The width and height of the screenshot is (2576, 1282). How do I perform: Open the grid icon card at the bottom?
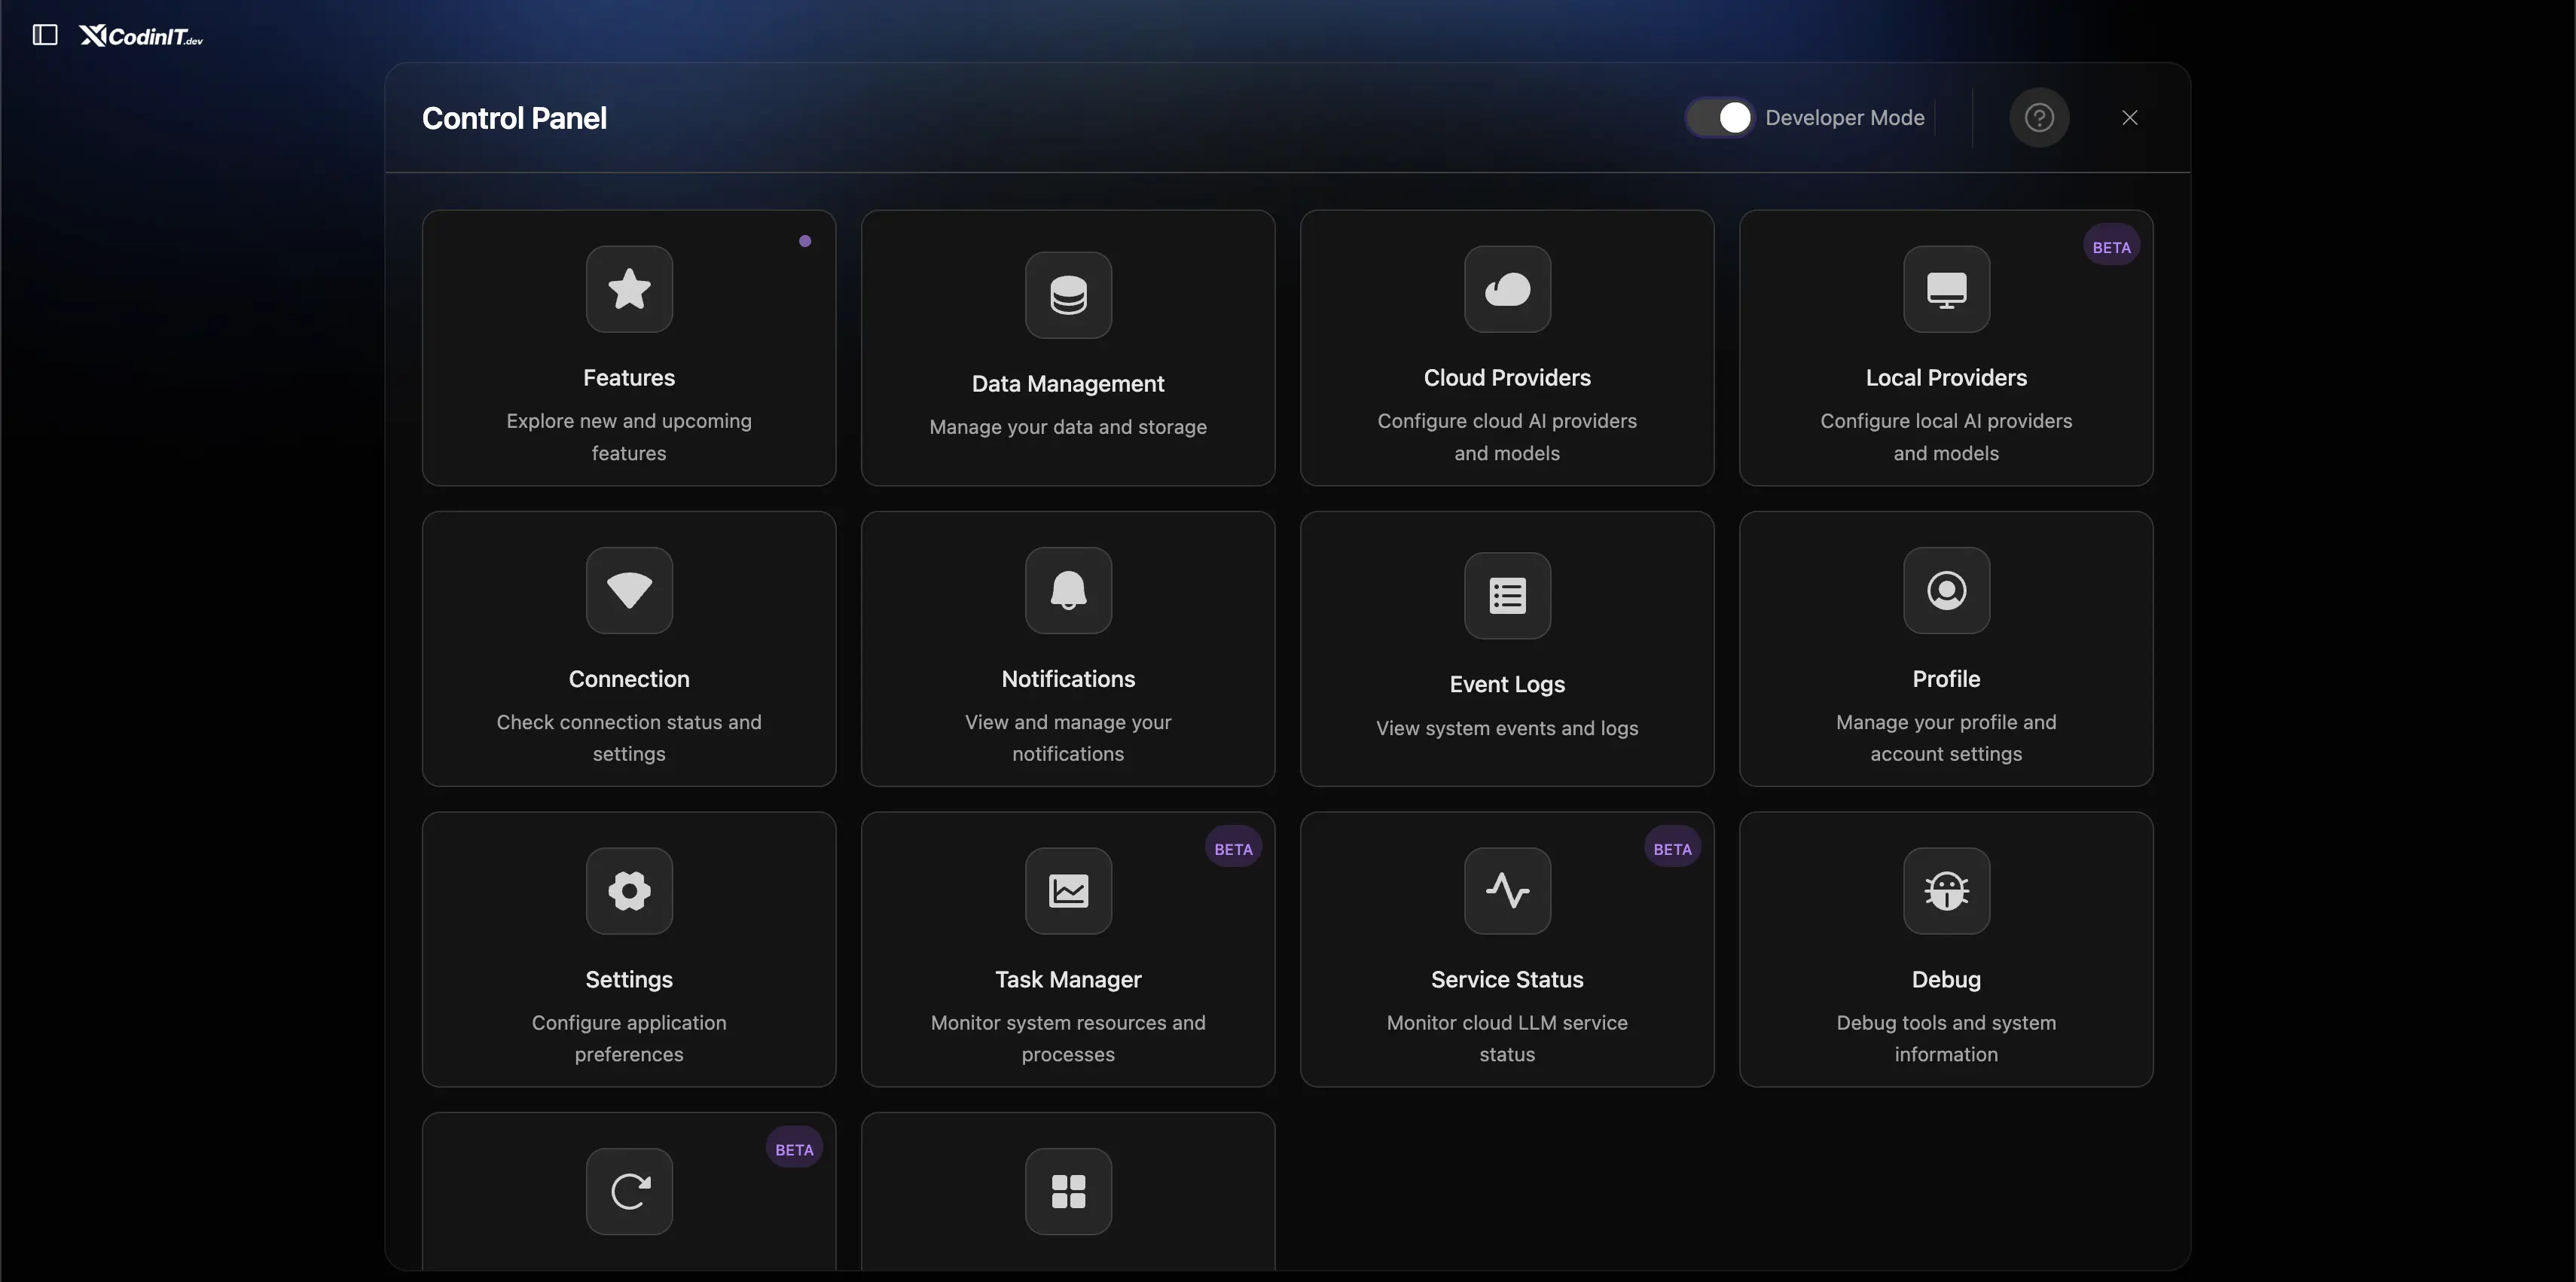(x=1067, y=1191)
